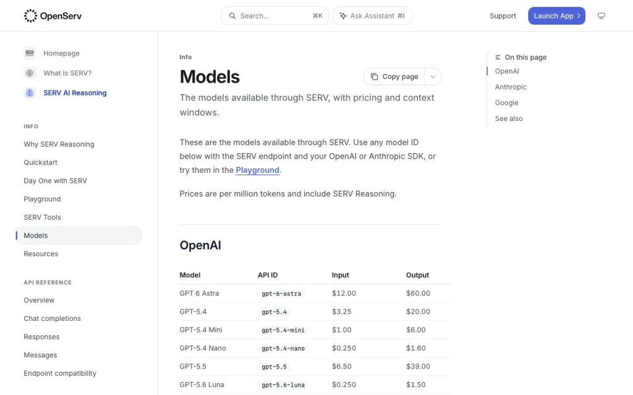The width and height of the screenshot is (633, 395).
Task: Click GPT-5.6 Luna model name
Action: (x=202, y=385)
